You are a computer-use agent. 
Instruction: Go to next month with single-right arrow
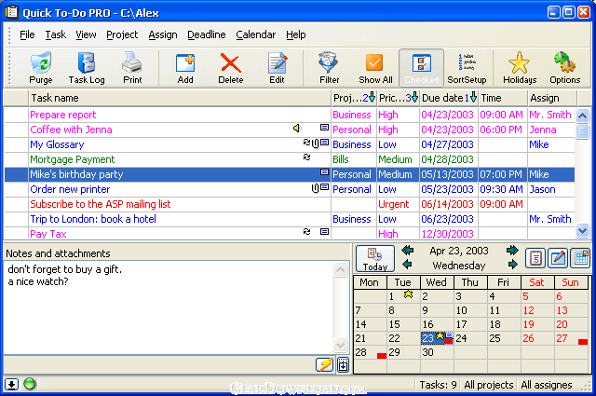coord(513,264)
